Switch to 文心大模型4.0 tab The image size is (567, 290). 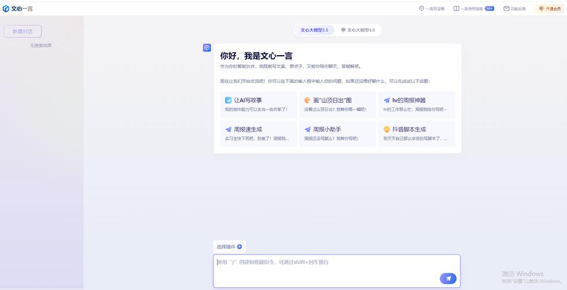[x=358, y=30]
